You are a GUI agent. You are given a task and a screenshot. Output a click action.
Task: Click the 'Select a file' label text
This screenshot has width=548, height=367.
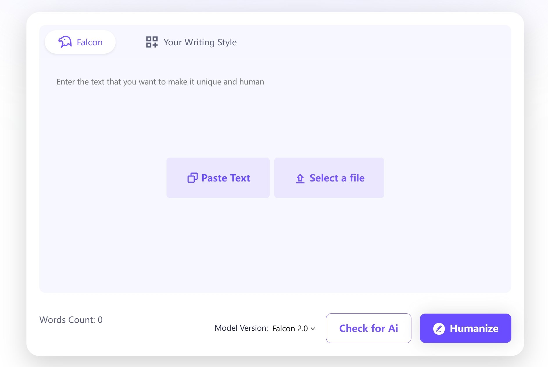click(337, 178)
